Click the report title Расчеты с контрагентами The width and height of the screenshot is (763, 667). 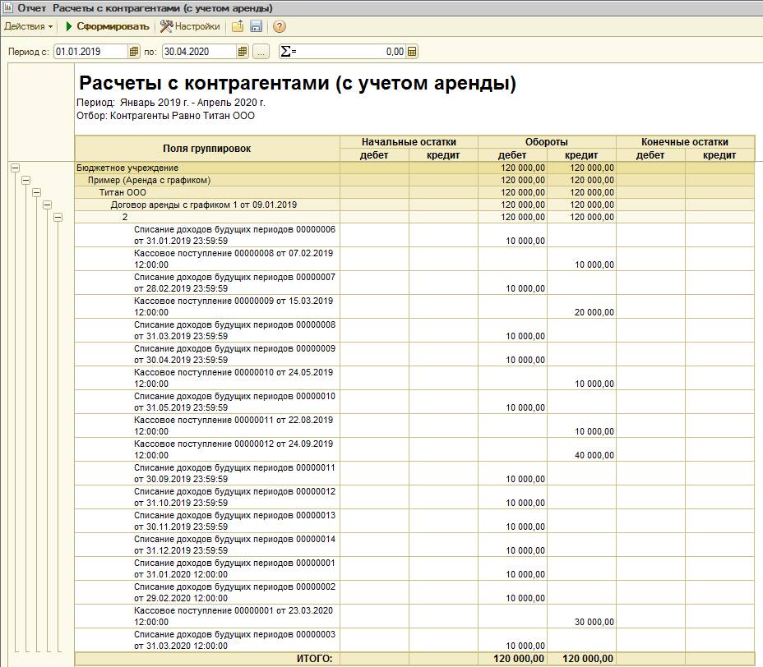tap(298, 83)
